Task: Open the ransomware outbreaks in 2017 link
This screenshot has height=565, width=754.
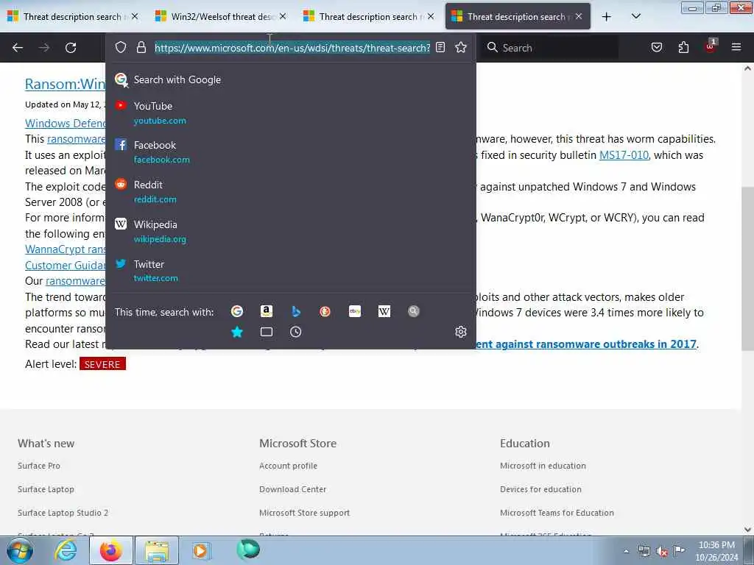Action: click(x=585, y=344)
